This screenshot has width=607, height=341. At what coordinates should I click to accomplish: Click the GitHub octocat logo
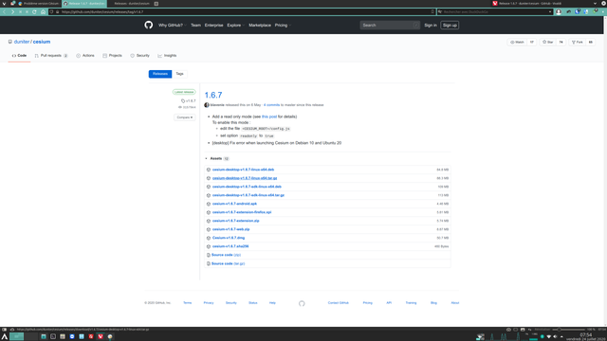pos(149,26)
